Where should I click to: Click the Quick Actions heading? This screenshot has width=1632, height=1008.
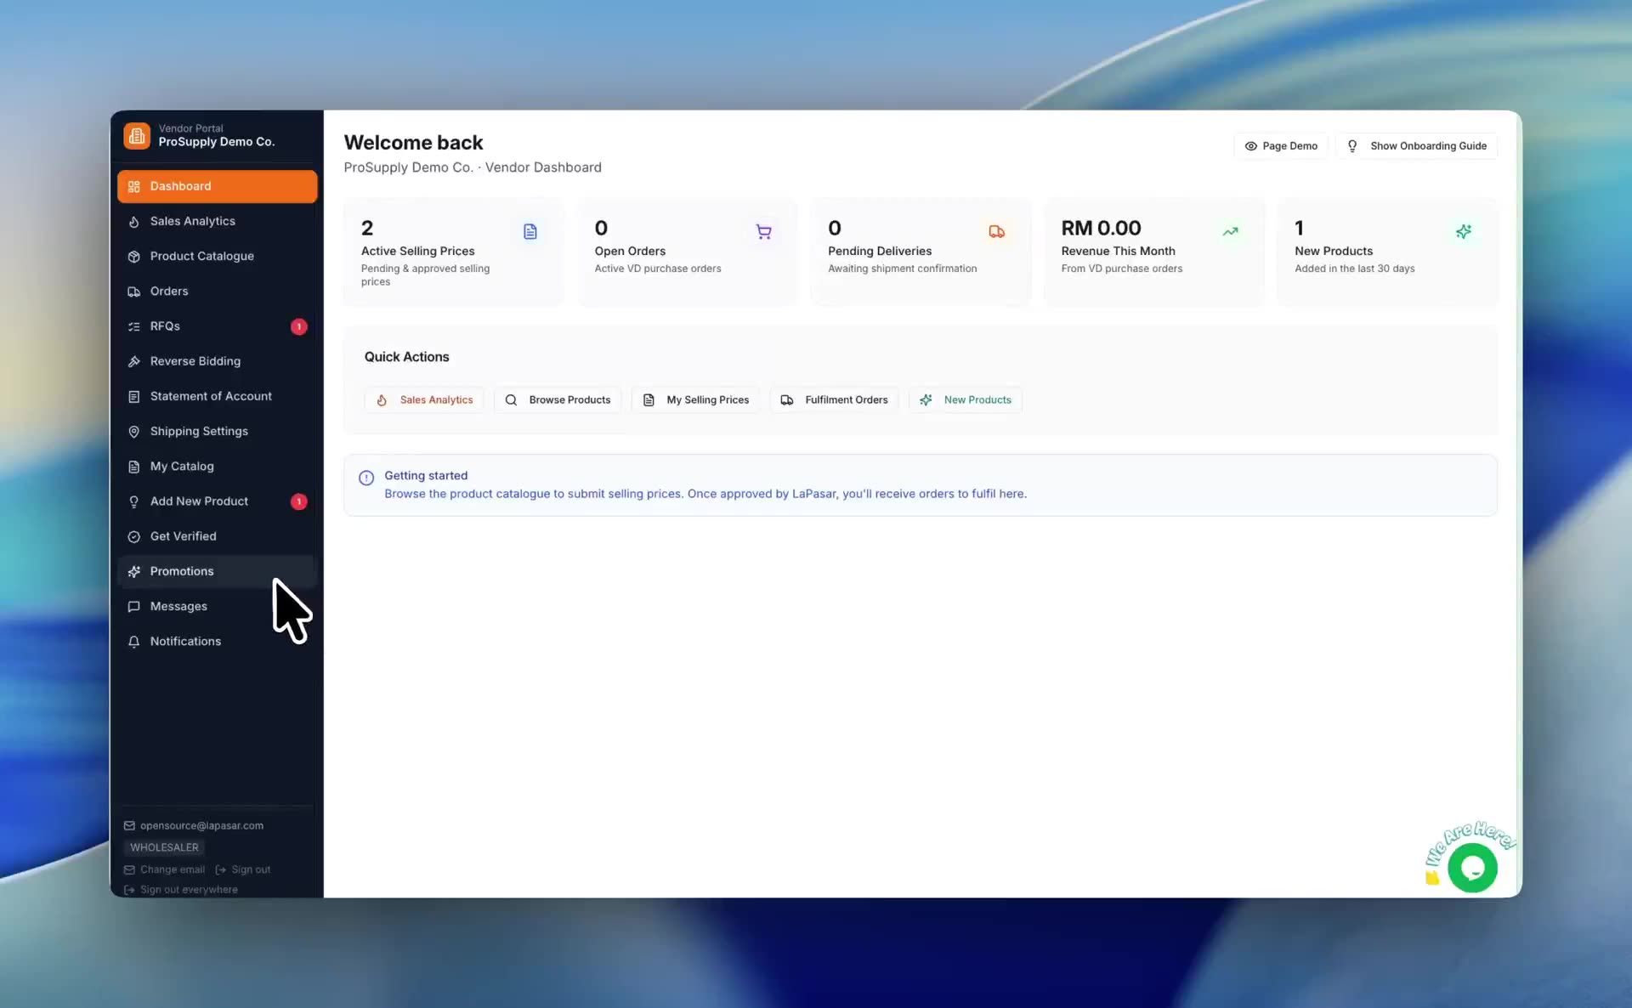(x=407, y=357)
